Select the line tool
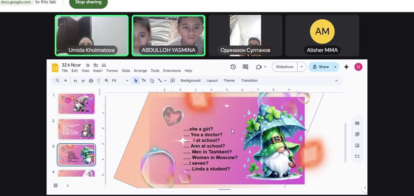Image resolution: width=414 pixels, height=196 pixels. coord(160,80)
